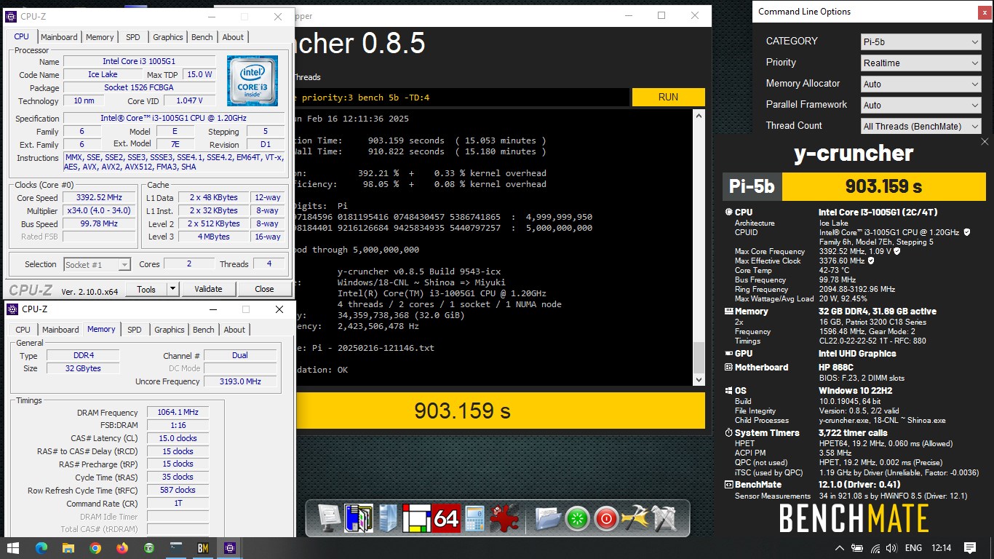Image resolution: width=994 pixels, height=559 pixels.
Task: Click the Close button in CPU-Z
Action: [264, 289]
